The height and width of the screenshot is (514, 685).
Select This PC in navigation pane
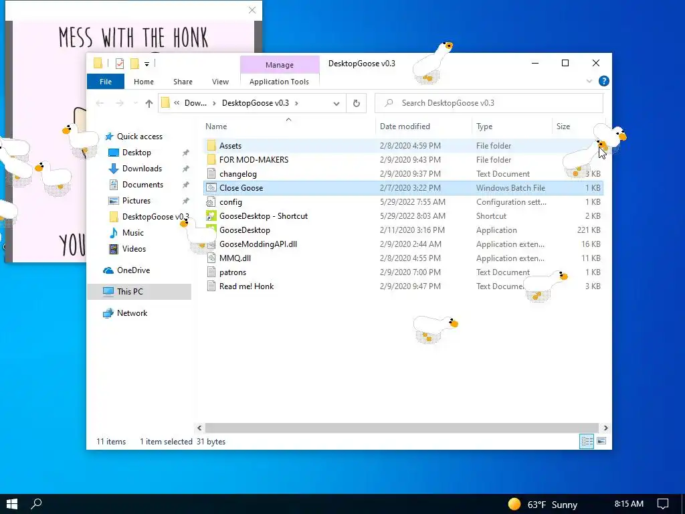coord(139,292)
